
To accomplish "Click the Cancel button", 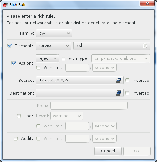I will 108,151.
